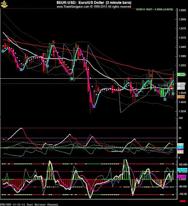Click the footer text "EUR/USD 12-31-11 Dual Keltner Channel"

[29, 204]
